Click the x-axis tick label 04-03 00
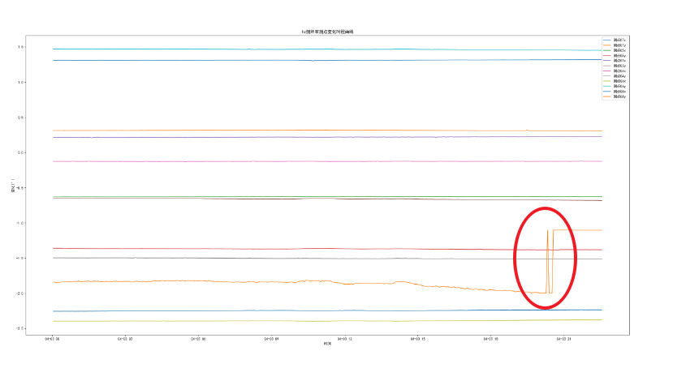Screen dimensions: 673x368 pos(51,339)
